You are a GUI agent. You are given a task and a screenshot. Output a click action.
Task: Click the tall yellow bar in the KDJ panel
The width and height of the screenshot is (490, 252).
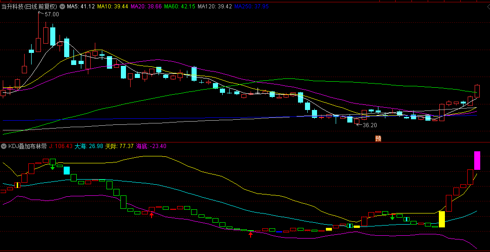point(442,219)
